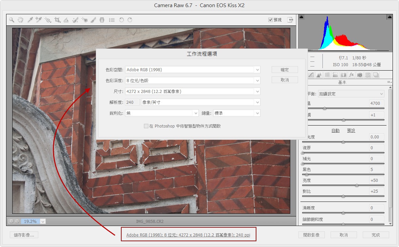Open the 總量 amount dropdown
Image resolution: width=399 pixels, height=247 pixels.
click(x=237, y=113)
